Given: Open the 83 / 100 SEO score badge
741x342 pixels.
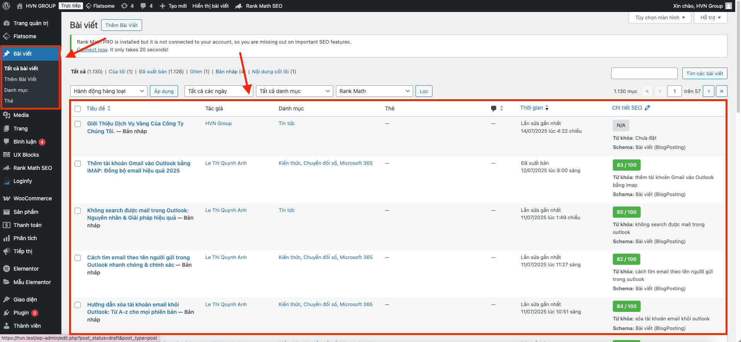Looking at the screenshot, I should point(627,165).
